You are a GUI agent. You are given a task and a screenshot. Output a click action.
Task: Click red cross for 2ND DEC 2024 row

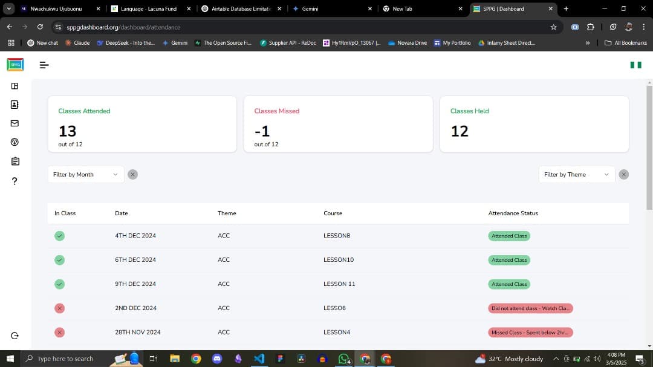59,308
